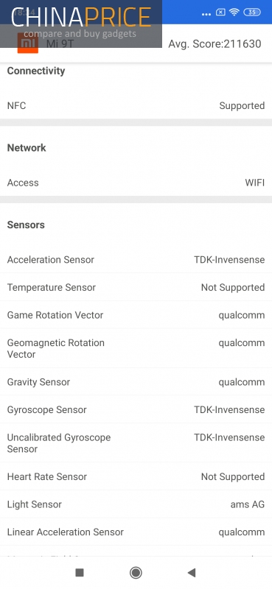Select the NFC Supported row
Viewport: 272px width, 589px height.
pyautogui.click(x=136, y=105)
